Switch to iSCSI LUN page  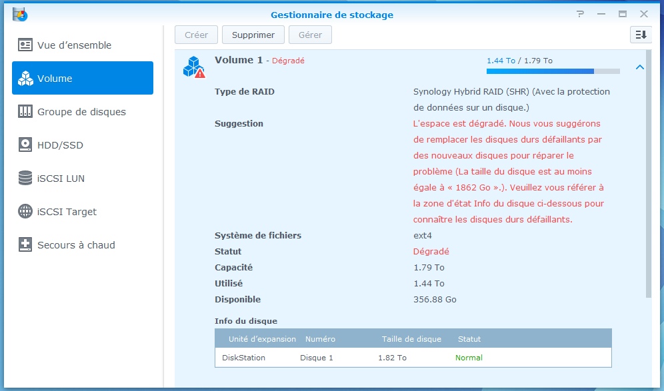[83, 178]
